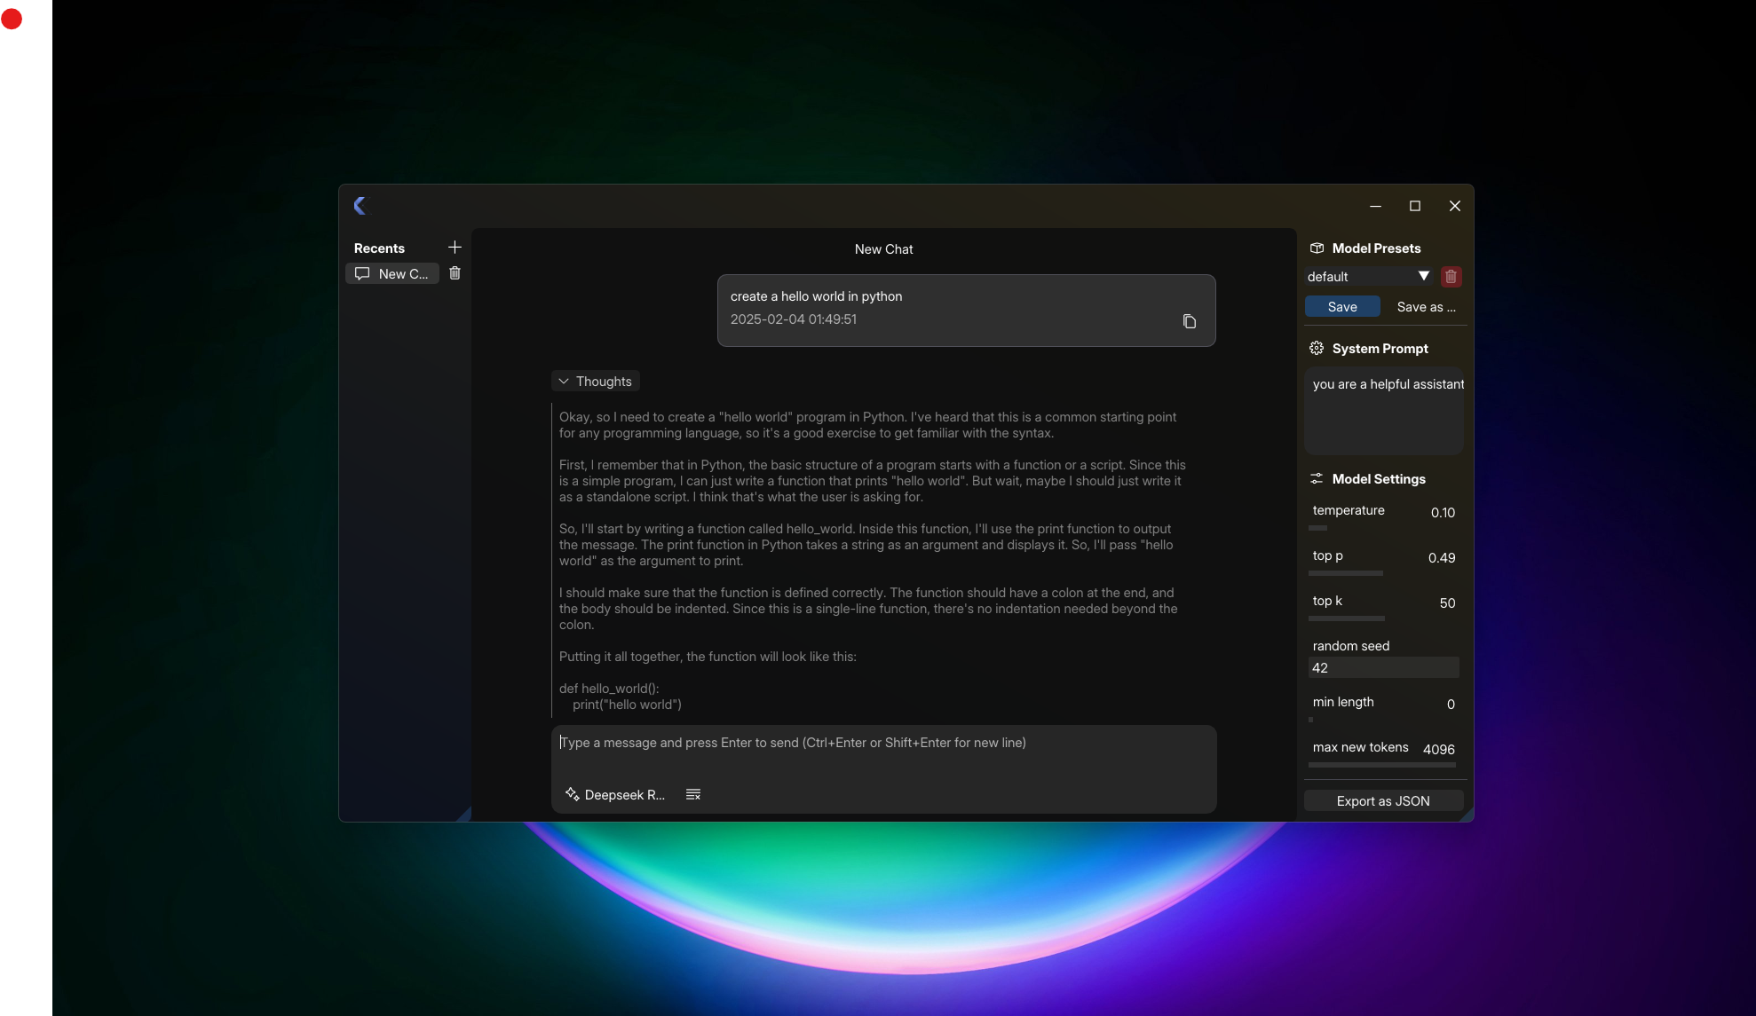This screenshot has width=1756, height=1016.
Task: Click the Model Presets cube icon
Action: [1317, 248]
